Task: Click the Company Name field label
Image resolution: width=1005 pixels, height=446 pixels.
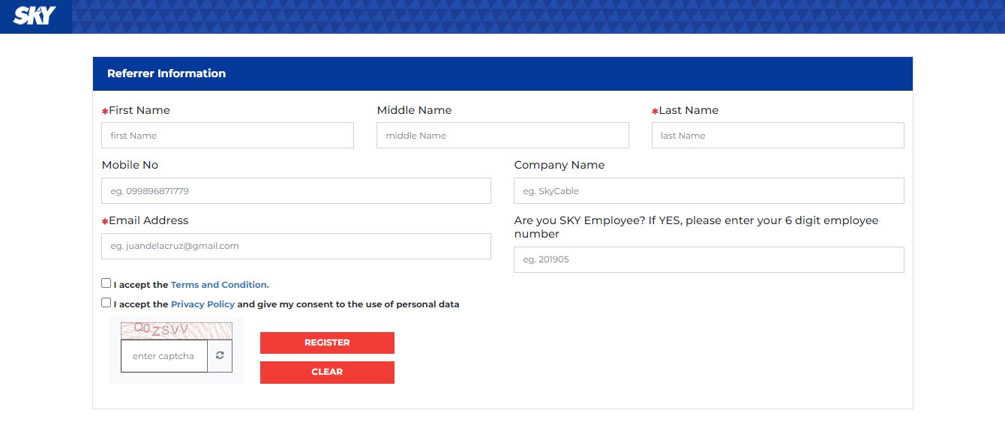Action: click(559, 165)
